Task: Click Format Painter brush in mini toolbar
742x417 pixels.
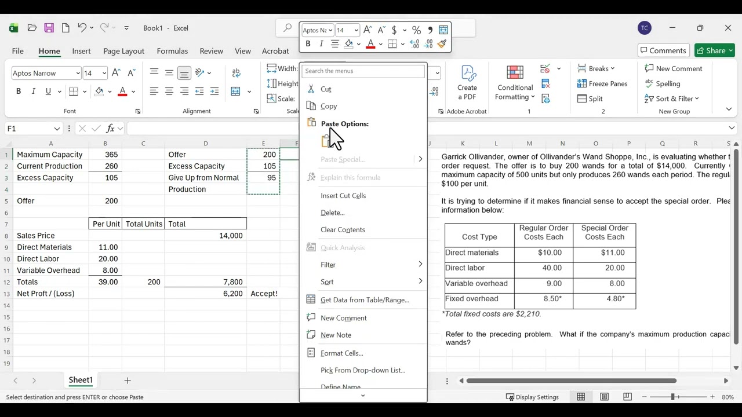Action: pos(442,44)
